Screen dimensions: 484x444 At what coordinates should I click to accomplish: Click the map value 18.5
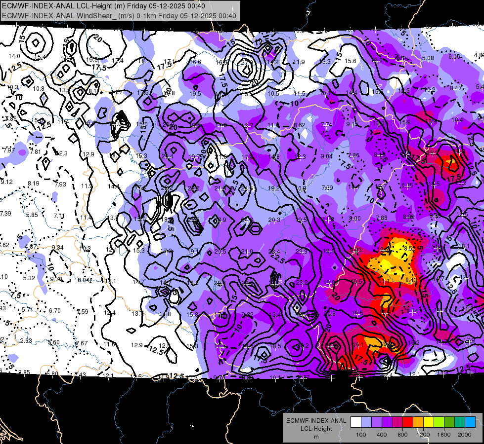(275, 346)
